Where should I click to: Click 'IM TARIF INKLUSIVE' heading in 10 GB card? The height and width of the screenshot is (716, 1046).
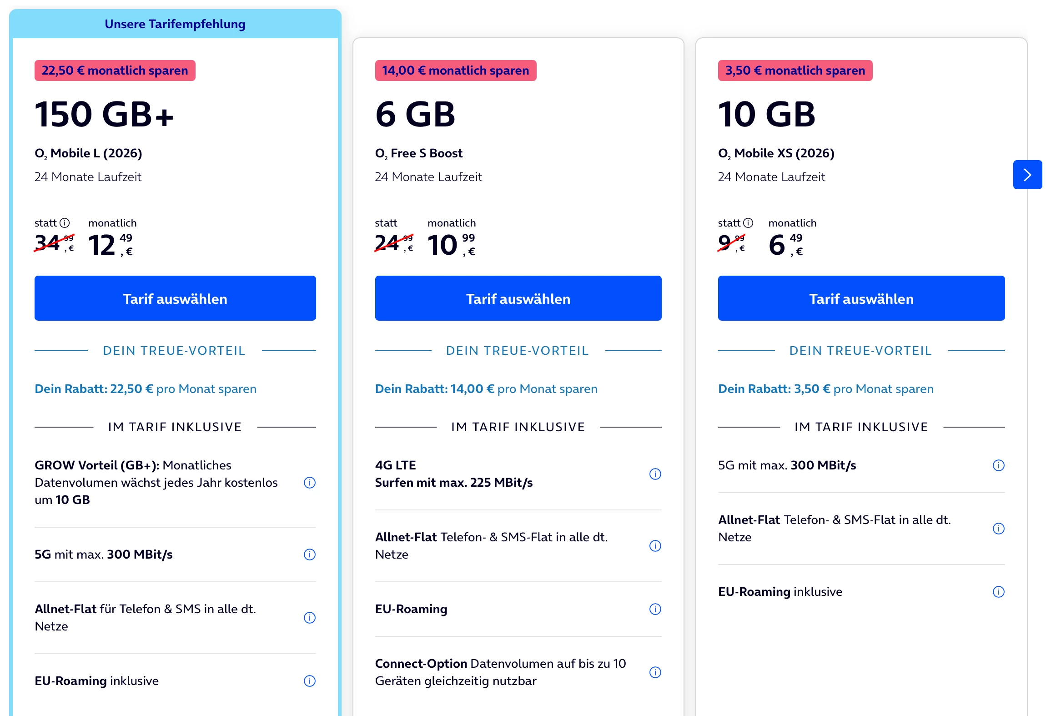pos(861,427)
